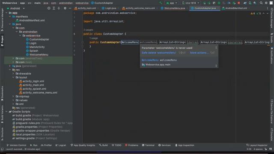Toggle the Logcat tool window
The height and width of the screenshot is (154, 274).
(61, 145)
